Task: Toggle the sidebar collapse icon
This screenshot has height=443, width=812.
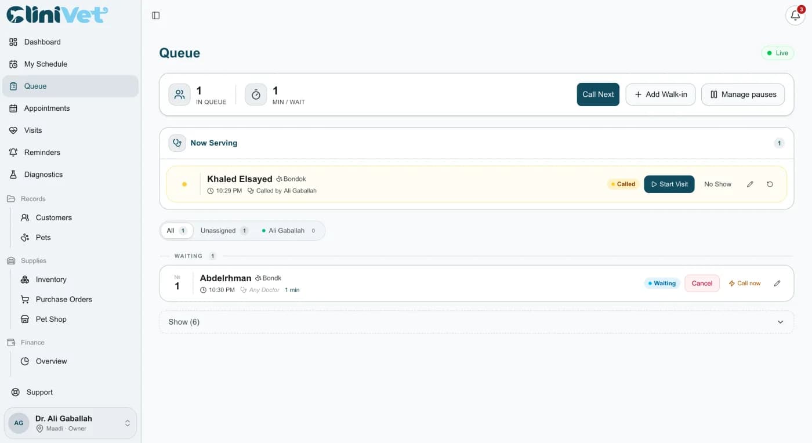Action: click(x=155, y=16)
